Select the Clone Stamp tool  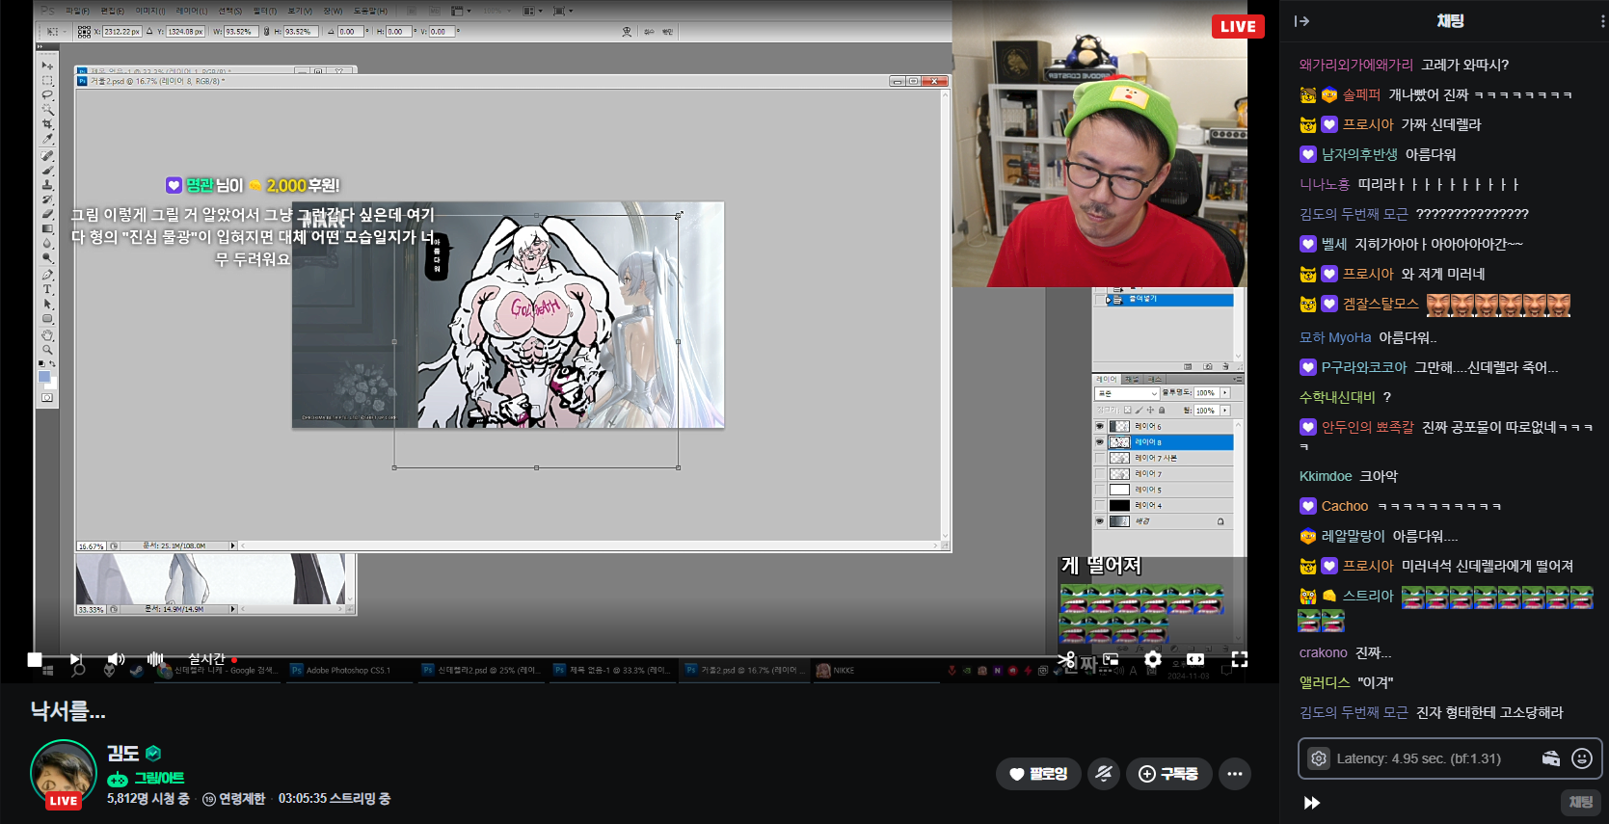coord(47,184)
